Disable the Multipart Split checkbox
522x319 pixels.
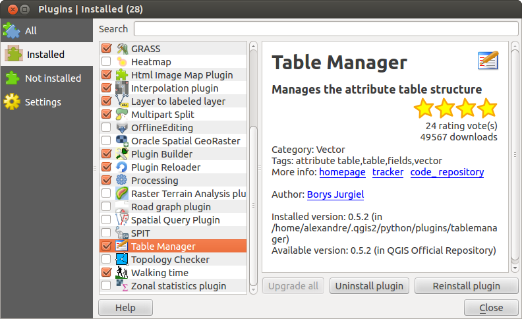[x=106, y=115]
